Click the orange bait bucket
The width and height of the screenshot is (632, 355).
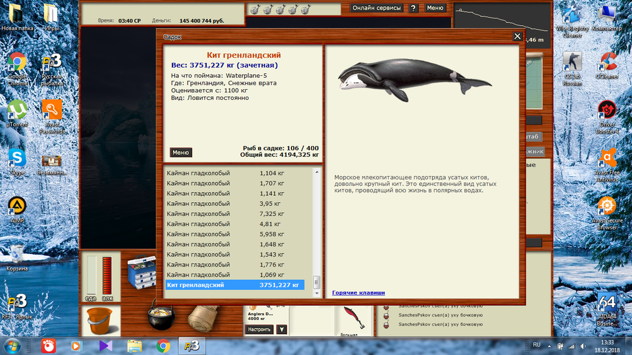(x=98, y=321)
